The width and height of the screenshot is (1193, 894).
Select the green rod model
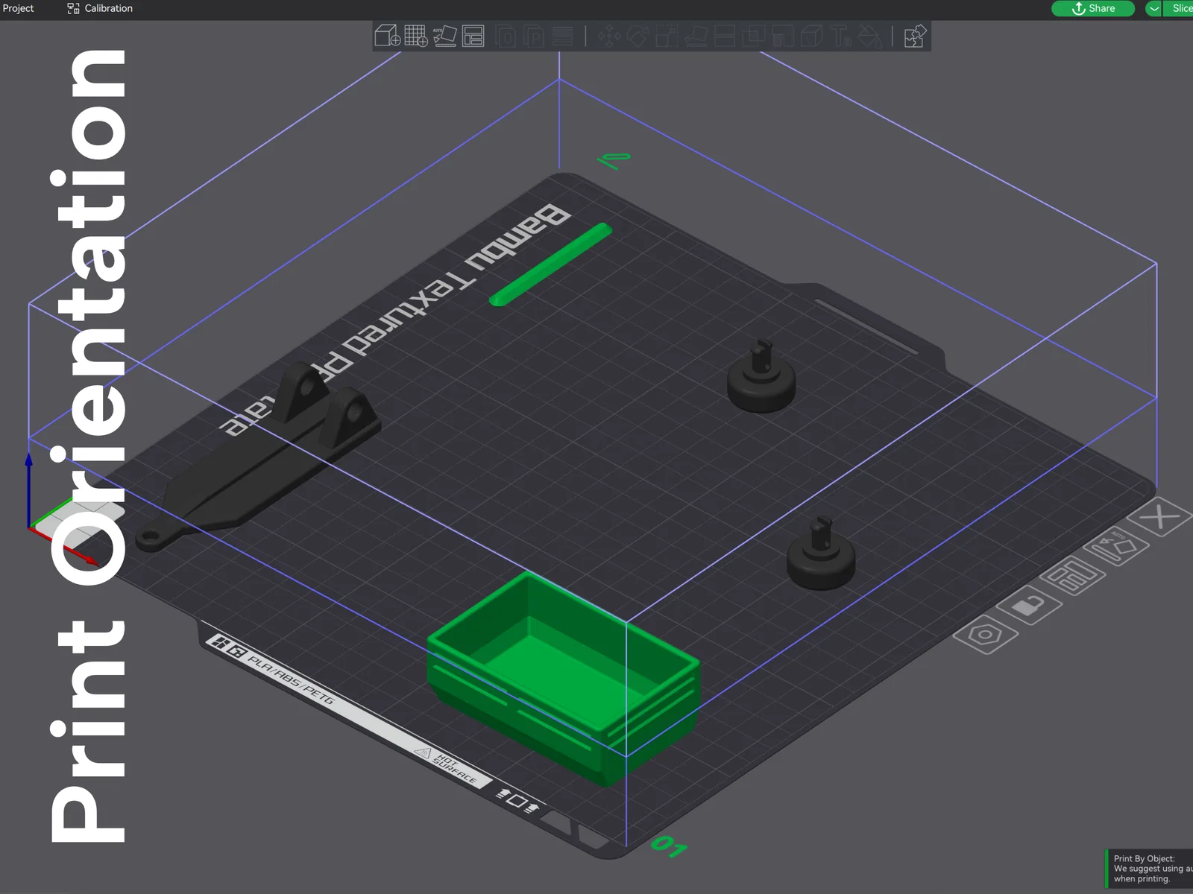tap(550, 264)
